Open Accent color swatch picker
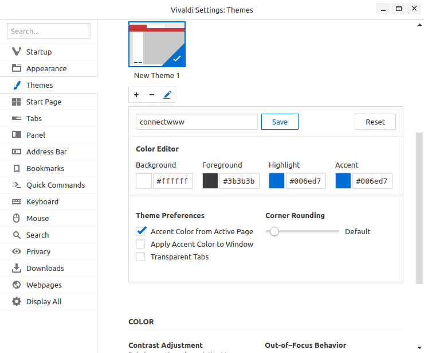The height and width of the screenshot is (353, 424). 343,181
